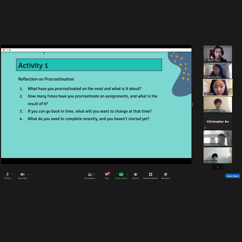This screenshot has width=242, height=242.
Task: Show more participants with the down chevron
Action: [x=218, y=167]
